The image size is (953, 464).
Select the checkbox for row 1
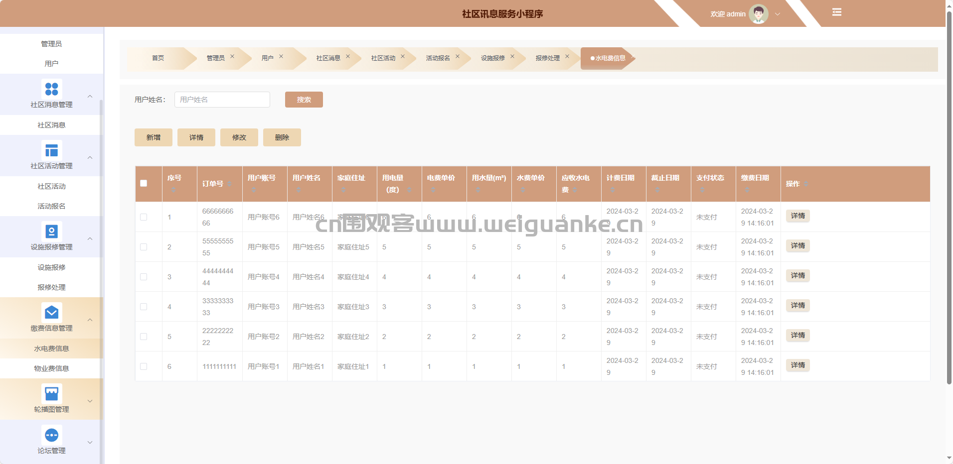[144, 217]
